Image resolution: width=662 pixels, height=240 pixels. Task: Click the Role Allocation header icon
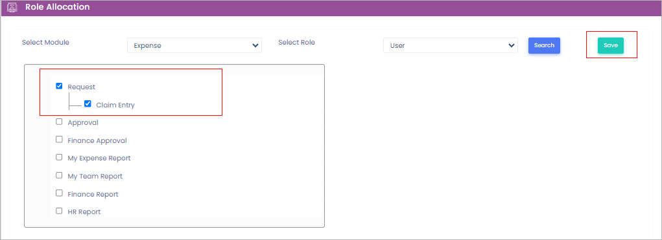coord(13,7)
